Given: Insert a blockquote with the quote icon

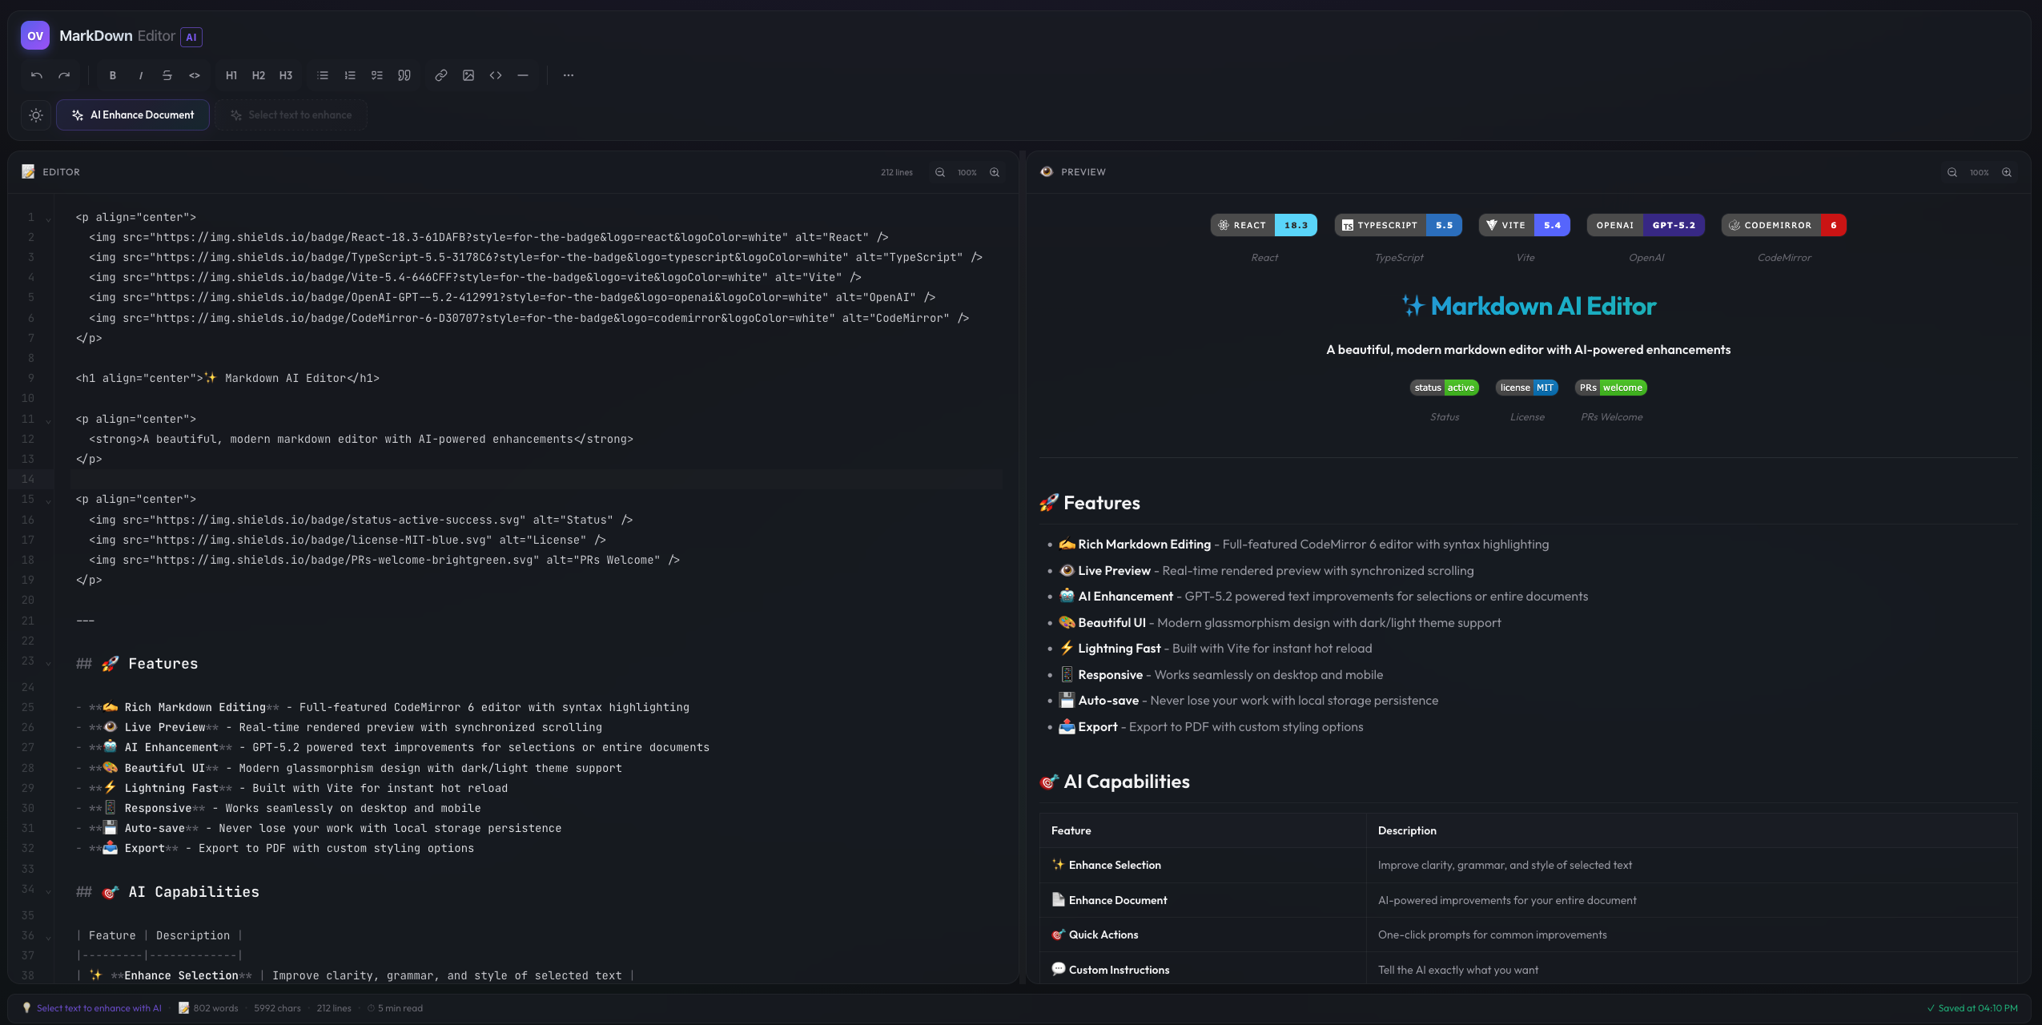Looking at the screenshot, I should pyautogui.click(x=402, y=75).
